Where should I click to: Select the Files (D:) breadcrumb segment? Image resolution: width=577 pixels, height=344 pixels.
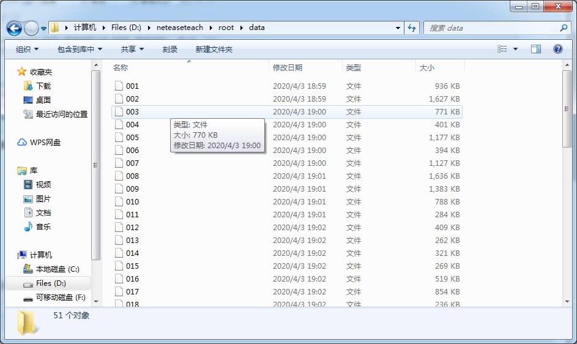[126, 28]
